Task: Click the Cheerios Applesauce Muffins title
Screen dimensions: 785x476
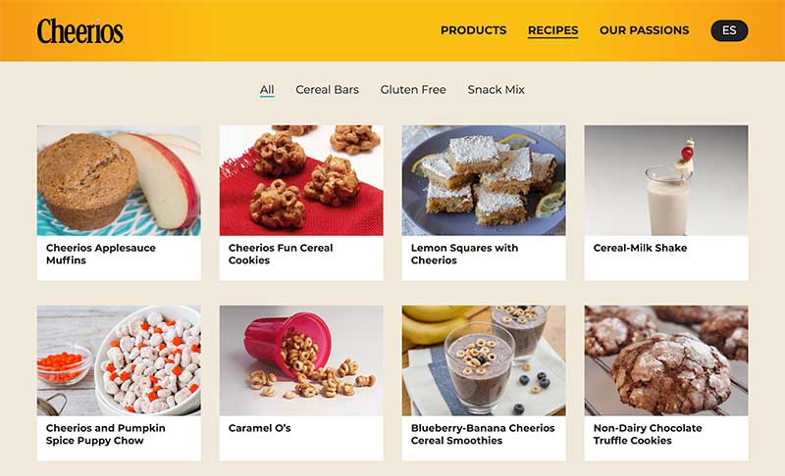Action: [101, 254]
